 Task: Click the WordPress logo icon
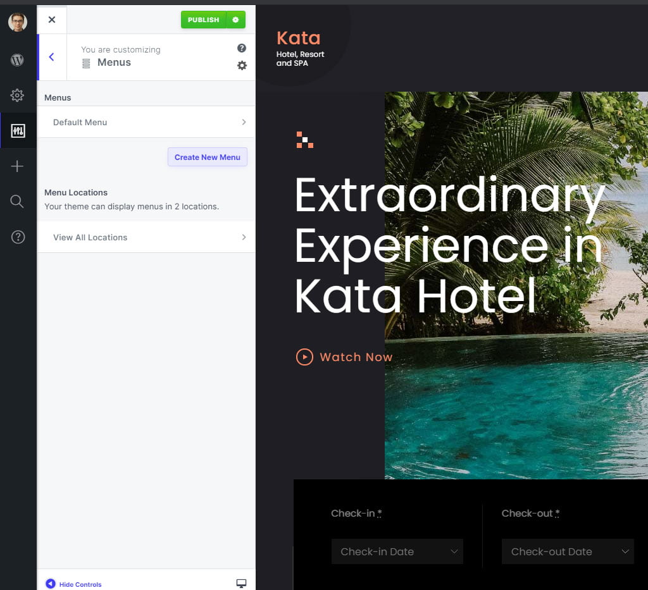point(17,60)
